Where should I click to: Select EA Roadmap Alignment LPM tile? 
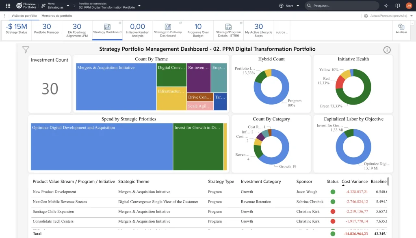pos(77,30)
